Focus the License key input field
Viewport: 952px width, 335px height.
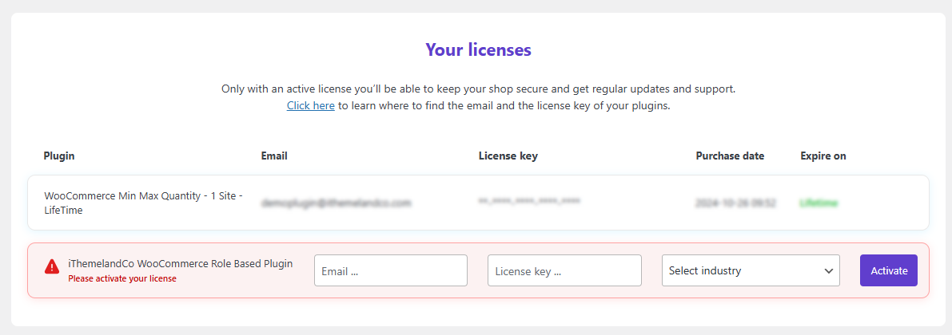pyautogui.click(x=564, y=270)
